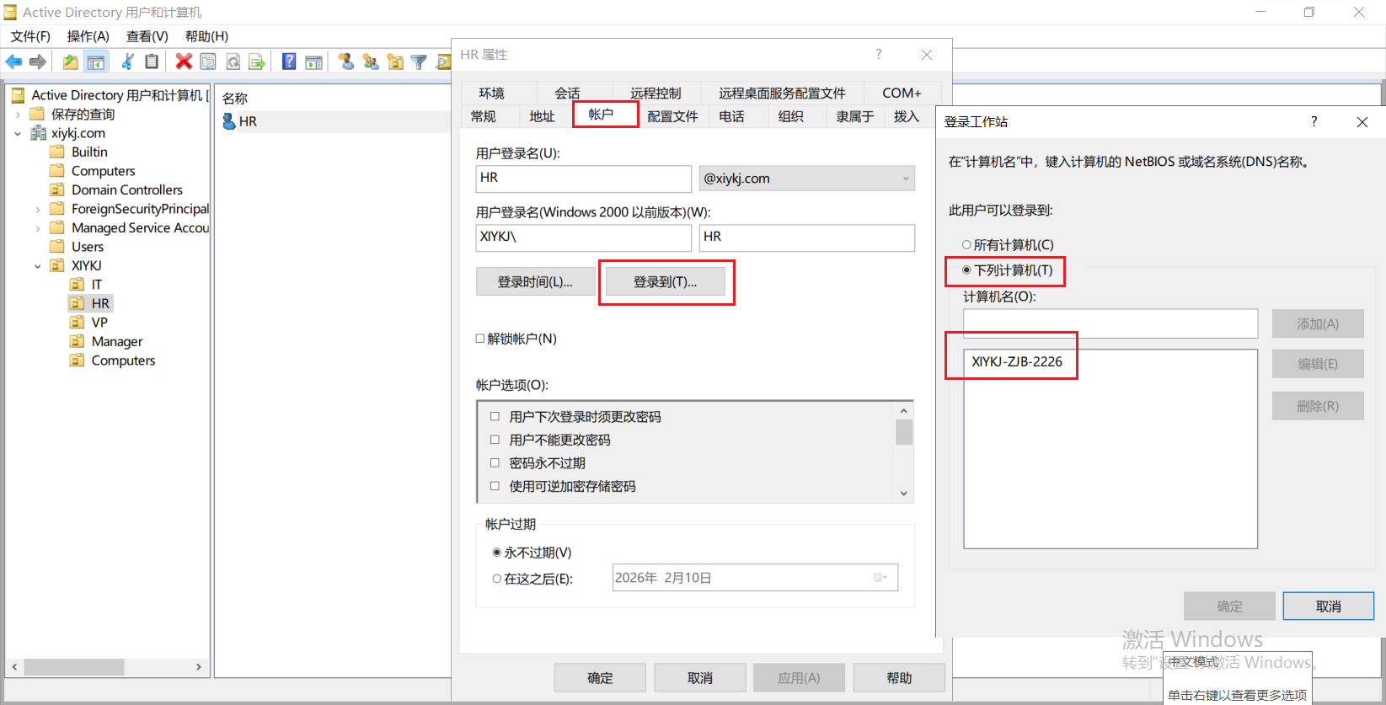This screenshot has width=1386, height=705.
Task: Check 密码永不过期 option
Action: [495, 462]
